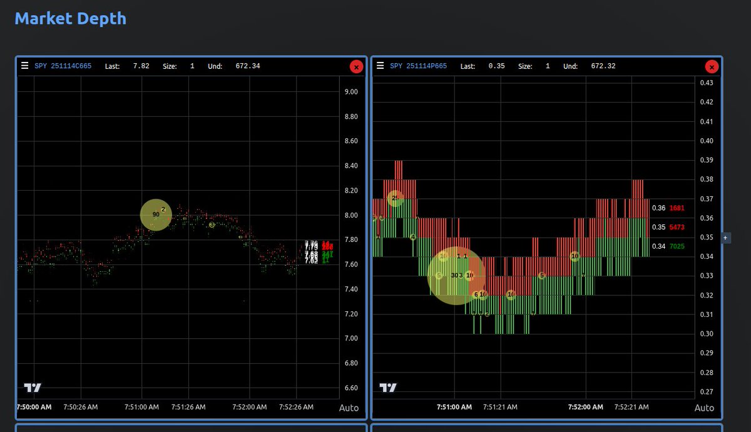The height and width of the screenshot is (432, 751).
Task: Click the 7:52:26 AM time label
Action: 296,407
